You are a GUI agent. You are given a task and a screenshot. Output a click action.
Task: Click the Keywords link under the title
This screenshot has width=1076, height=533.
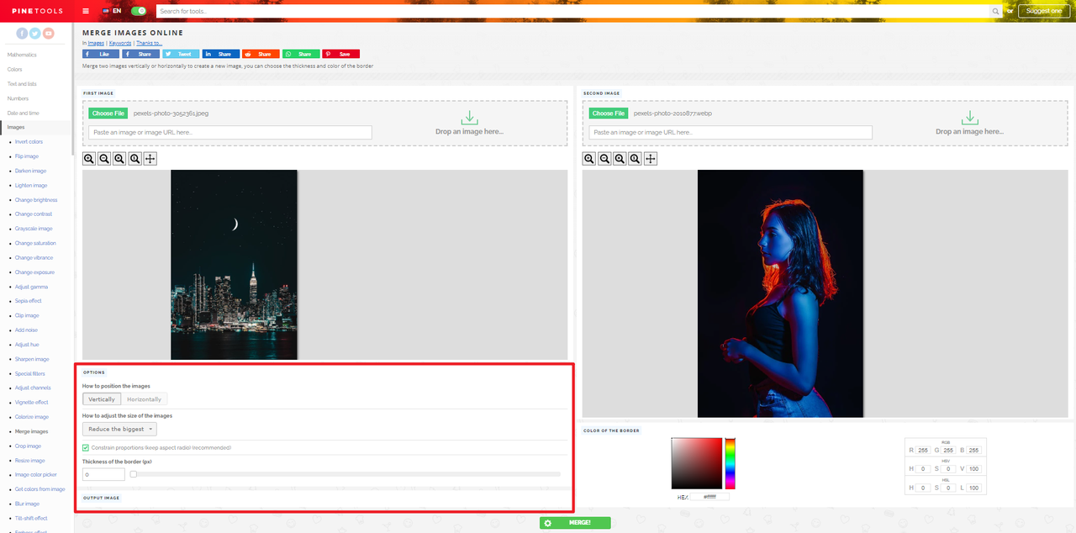pos(120,43)
